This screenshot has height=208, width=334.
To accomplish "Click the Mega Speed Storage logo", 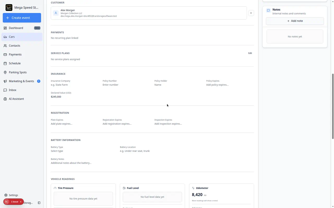I will (x=9, y=8).
